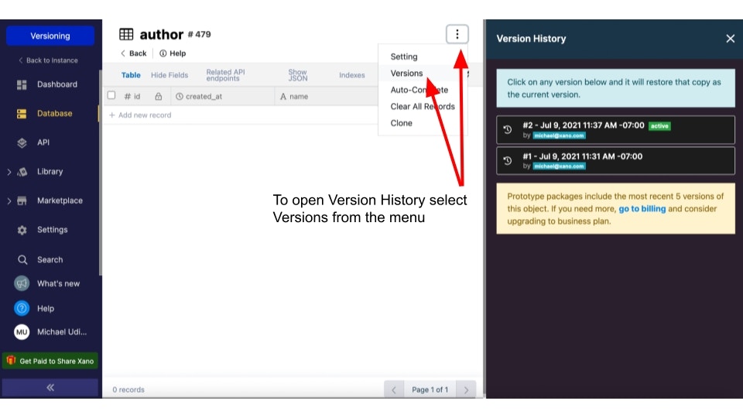Restore version #1 from Jul 9 11:31 AM
This screenshot has height=418, width=743.
pos(615,161)
